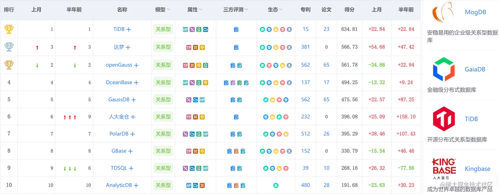
Task: Click the blue shield icon in TDSQL row
Action: point(273,168)
